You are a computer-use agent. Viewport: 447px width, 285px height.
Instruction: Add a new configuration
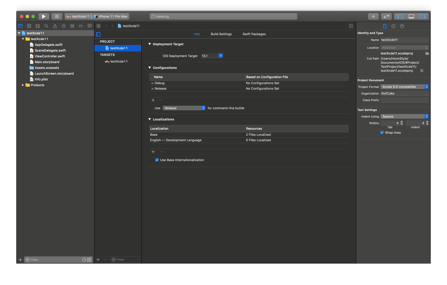coord(153,100)
